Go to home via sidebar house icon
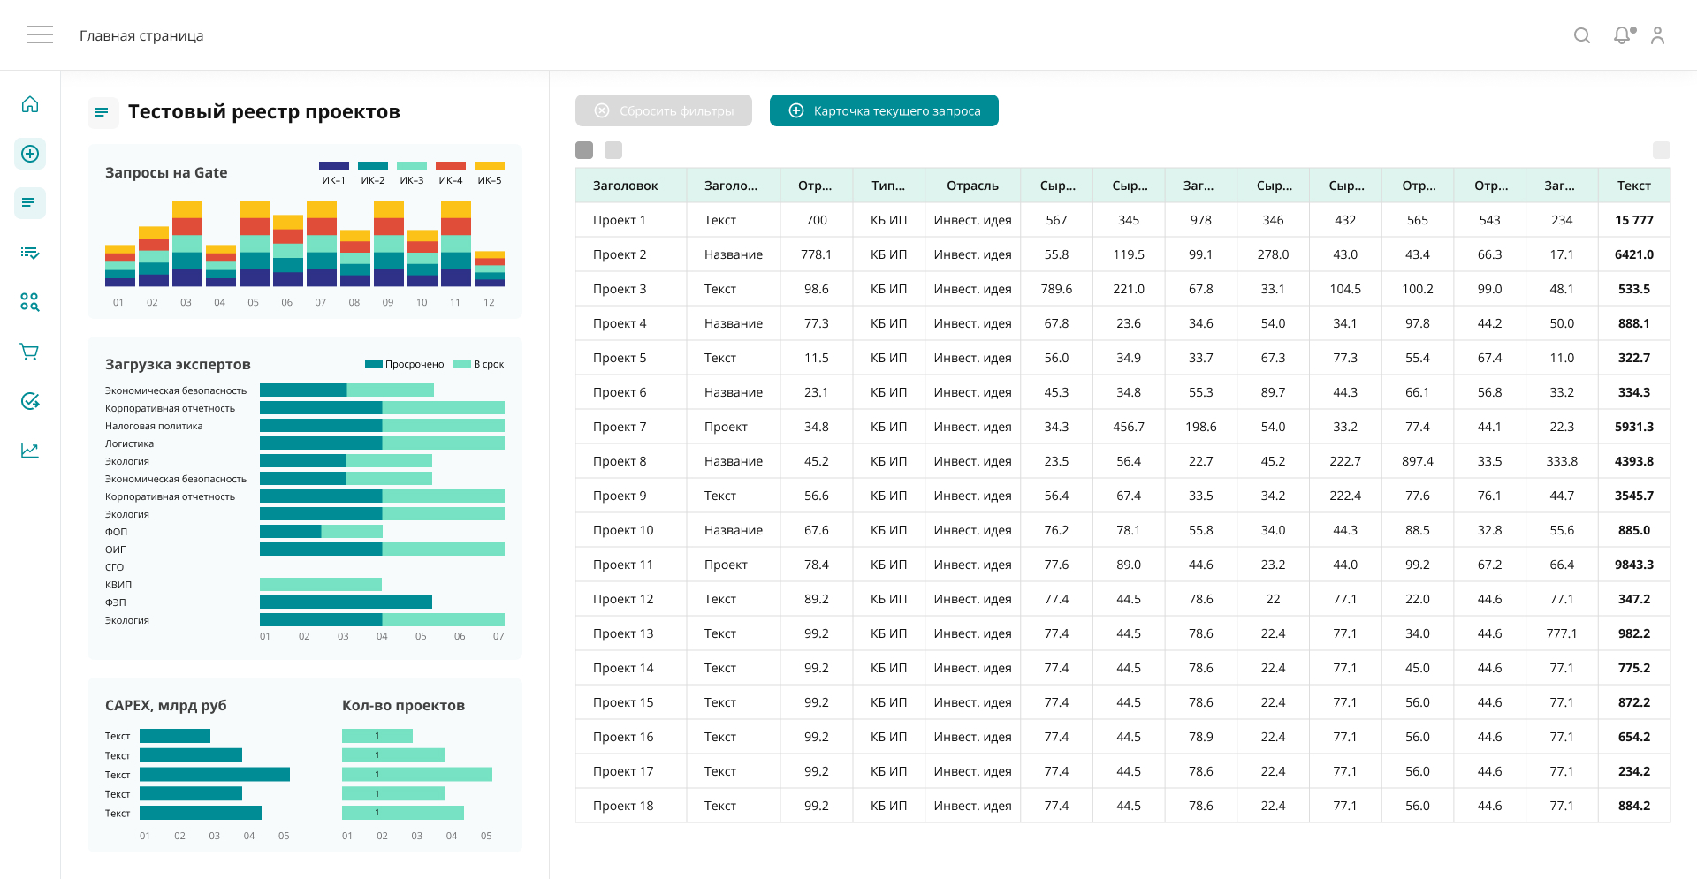Screen dimensions: 1697x879 (x=30, y=104)
